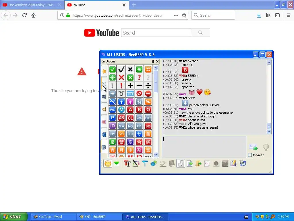Switch to 'Use Windows 2000 Today!' browser tab
294x221 pixels.
click(x=32, y=5)
